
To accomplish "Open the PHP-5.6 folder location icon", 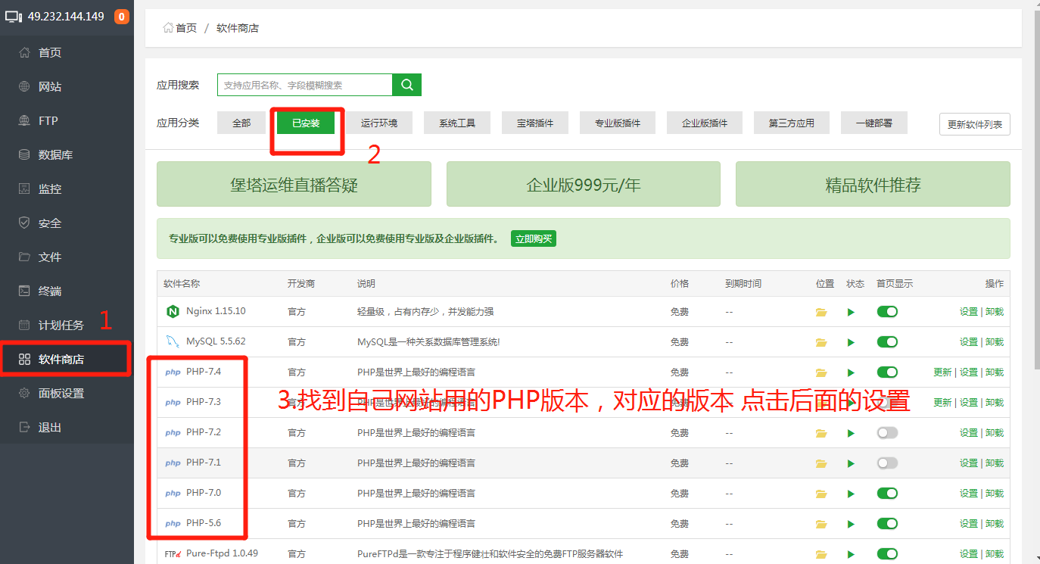I will coord(820,524).
